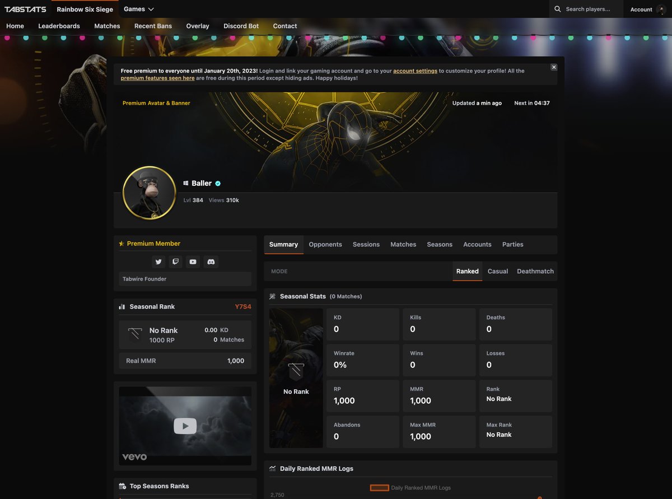Click the Premium Avatar & Banner label
Viewport: 672px width, 499px height.
156,103
